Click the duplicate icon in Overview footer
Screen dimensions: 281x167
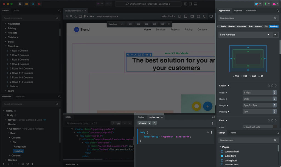tap(23, 164)
